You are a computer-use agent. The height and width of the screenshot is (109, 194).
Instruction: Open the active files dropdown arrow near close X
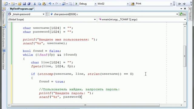pos(181,9)
